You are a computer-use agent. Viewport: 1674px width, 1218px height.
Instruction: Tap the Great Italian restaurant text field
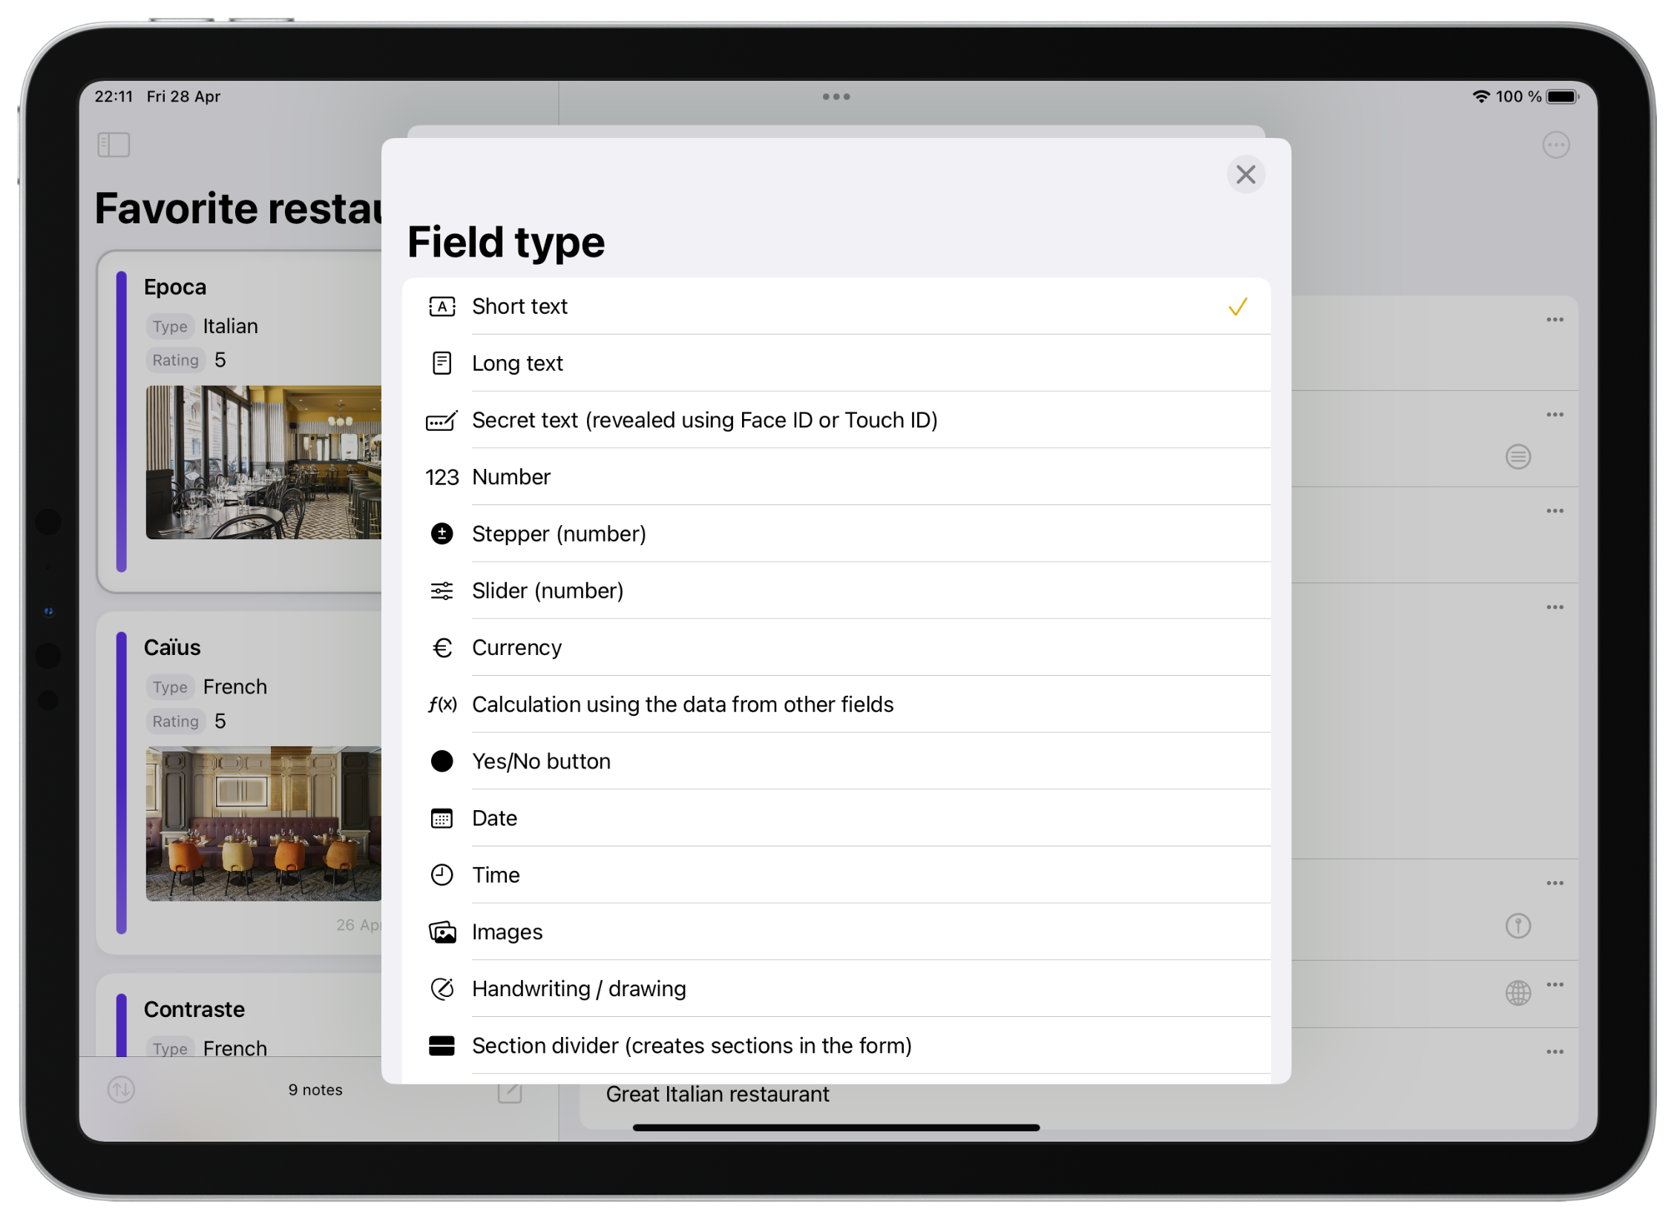[717, 1094]
